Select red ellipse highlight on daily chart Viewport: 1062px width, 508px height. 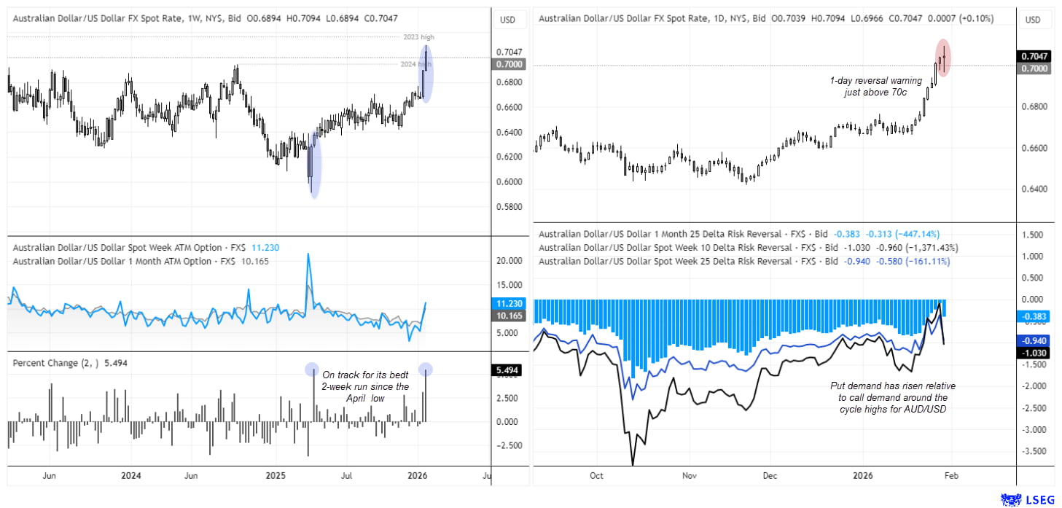click(x=942, y=58)
